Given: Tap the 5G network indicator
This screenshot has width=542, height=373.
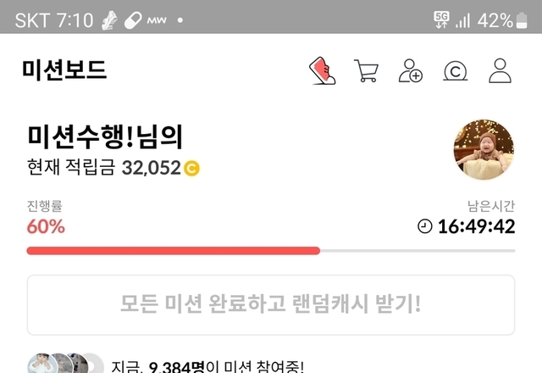Looking at the screenshot, I should [x=442, y=19].
